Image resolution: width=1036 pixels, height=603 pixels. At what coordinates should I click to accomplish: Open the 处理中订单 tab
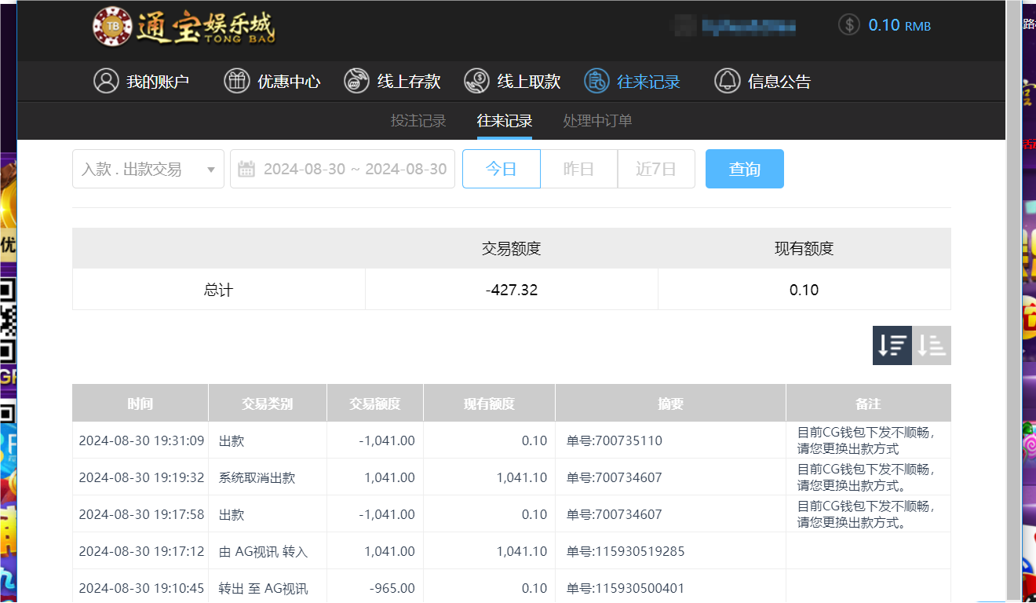pyautogui.click(x=597, y=121)
